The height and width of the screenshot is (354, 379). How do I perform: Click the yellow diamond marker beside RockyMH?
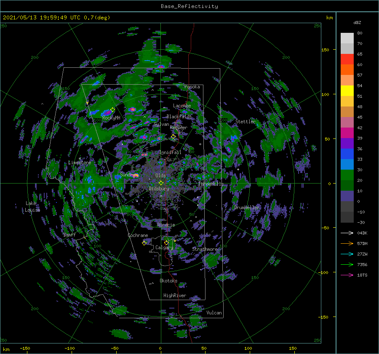point(112,110)
